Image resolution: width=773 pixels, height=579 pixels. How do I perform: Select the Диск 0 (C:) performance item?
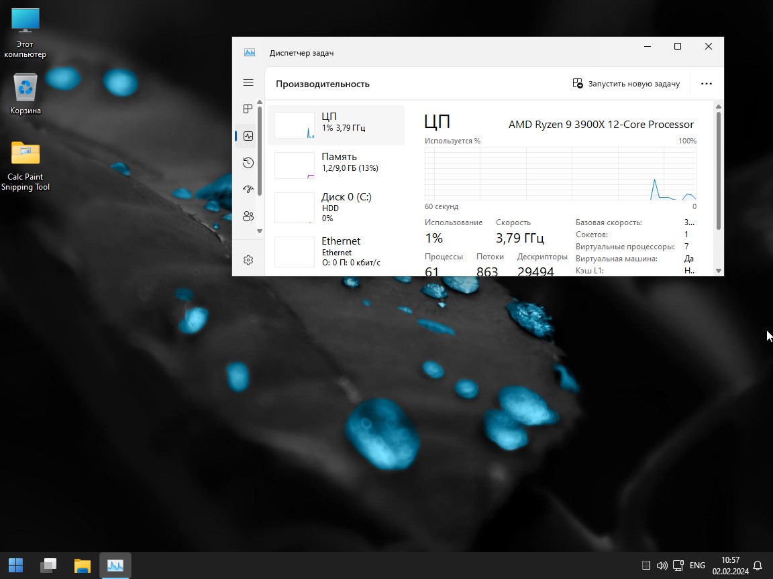click(336, 207)
